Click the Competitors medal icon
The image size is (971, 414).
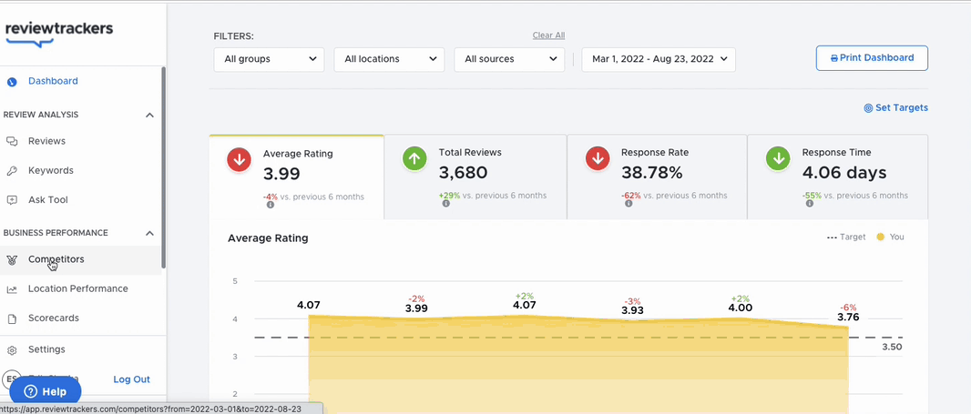[x=12, y=260]
